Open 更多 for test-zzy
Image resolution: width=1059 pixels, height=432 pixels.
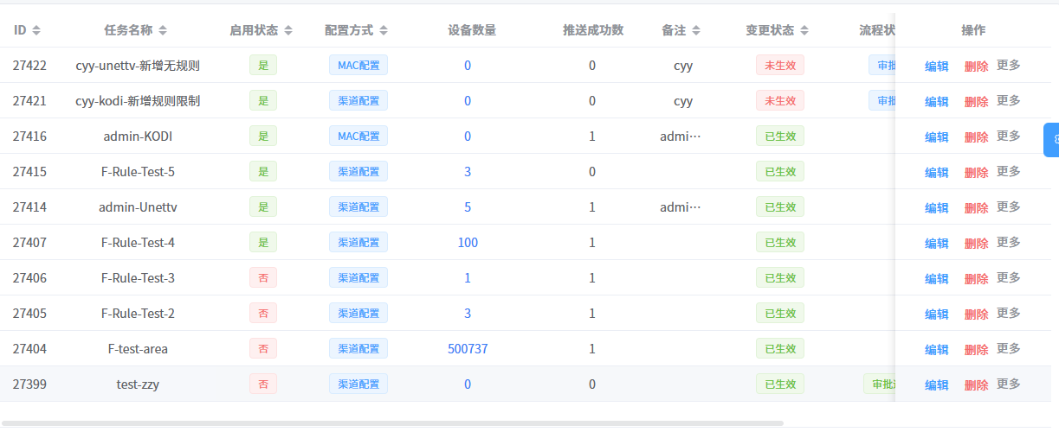(1009, 384)
